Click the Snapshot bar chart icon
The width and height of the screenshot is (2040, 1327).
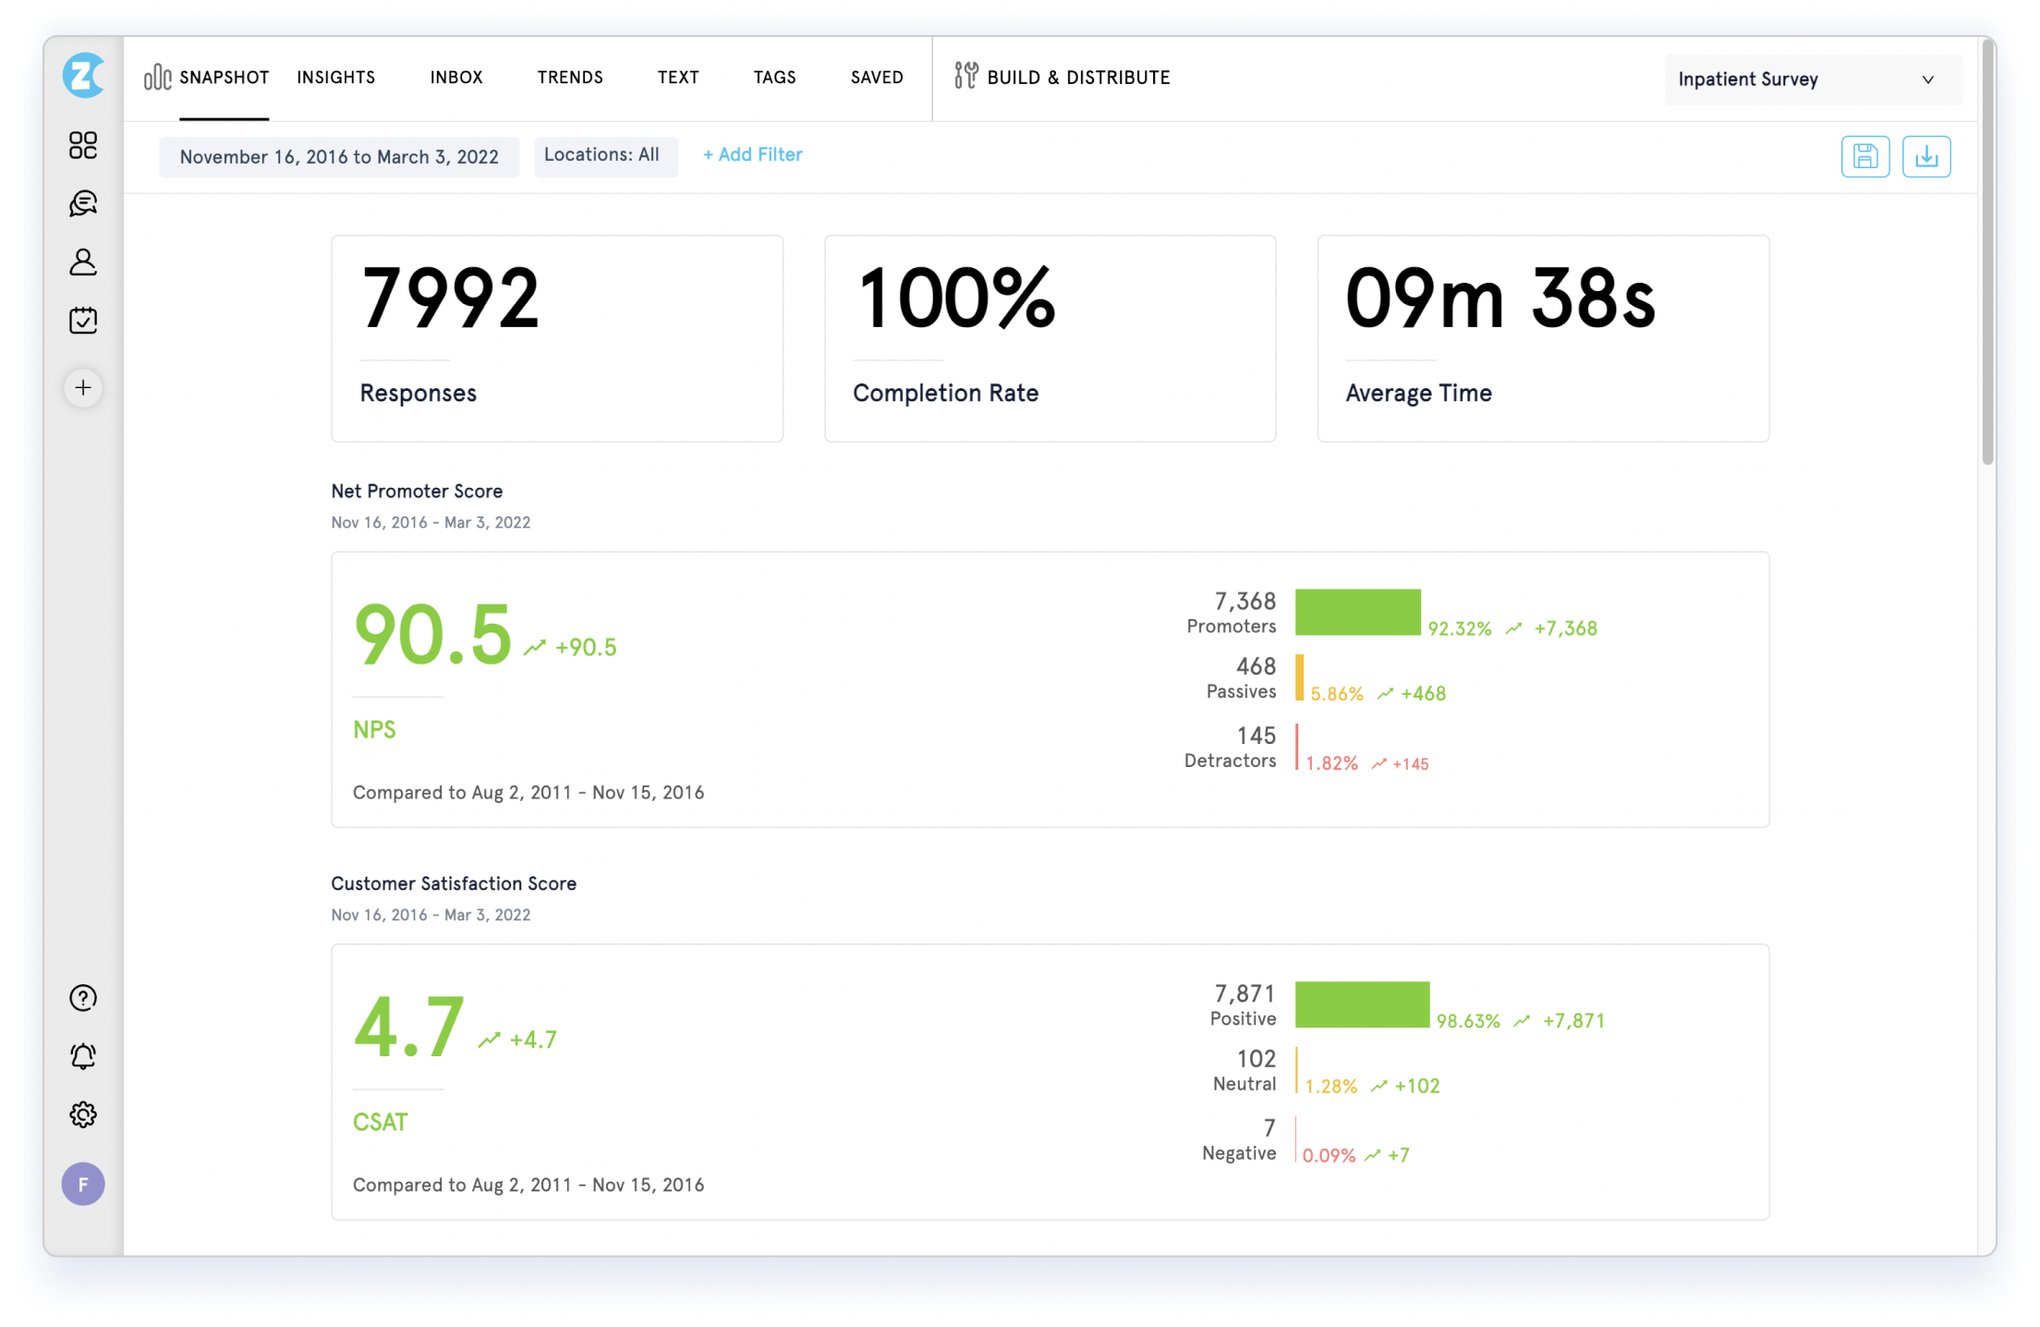click(x=157, y=77)
